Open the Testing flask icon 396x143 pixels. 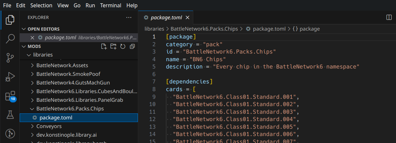10,115
